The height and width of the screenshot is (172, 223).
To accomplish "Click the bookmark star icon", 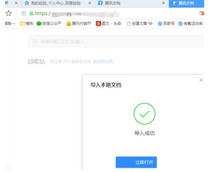I will click(9, 13).
